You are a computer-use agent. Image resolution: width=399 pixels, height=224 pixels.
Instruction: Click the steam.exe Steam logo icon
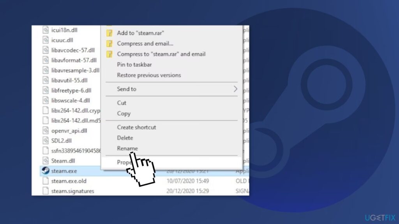pos(46,170)
